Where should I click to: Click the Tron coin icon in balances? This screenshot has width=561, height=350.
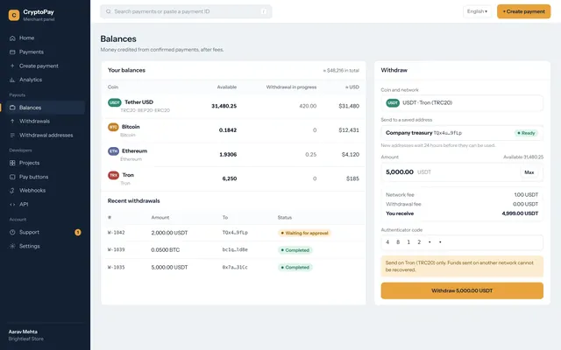(x=113, y=175)
